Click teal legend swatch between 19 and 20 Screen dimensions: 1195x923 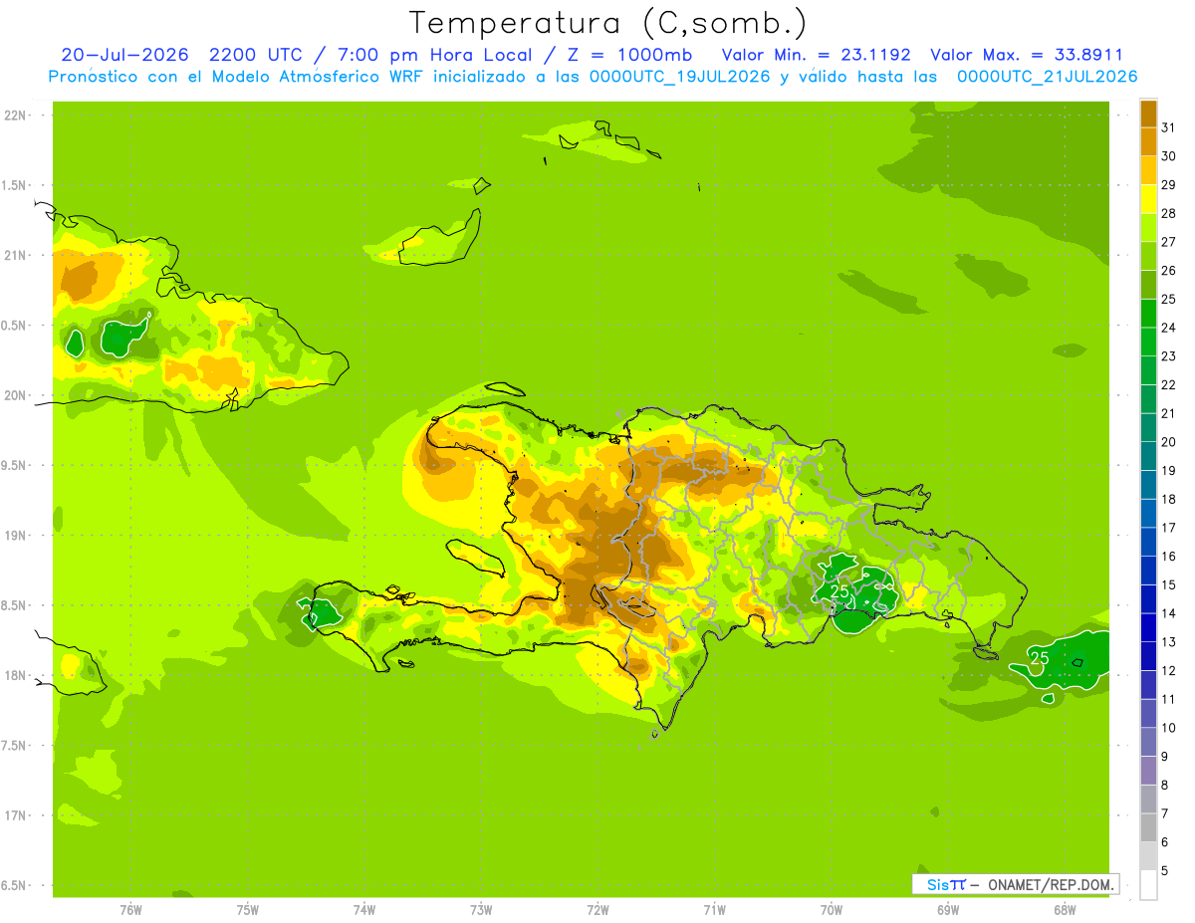point(1148,456)
